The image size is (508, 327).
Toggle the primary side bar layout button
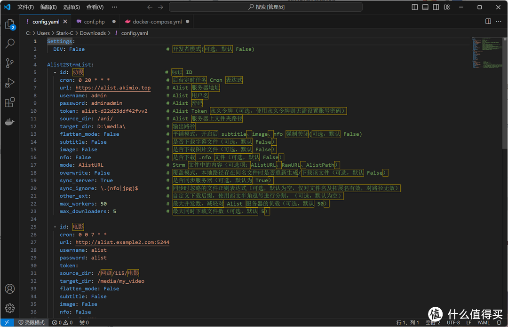click(x=415, y=7)
